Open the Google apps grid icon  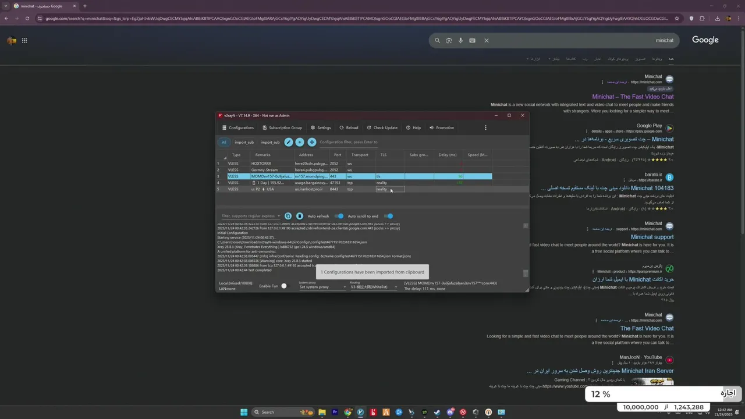click(24, 40)
